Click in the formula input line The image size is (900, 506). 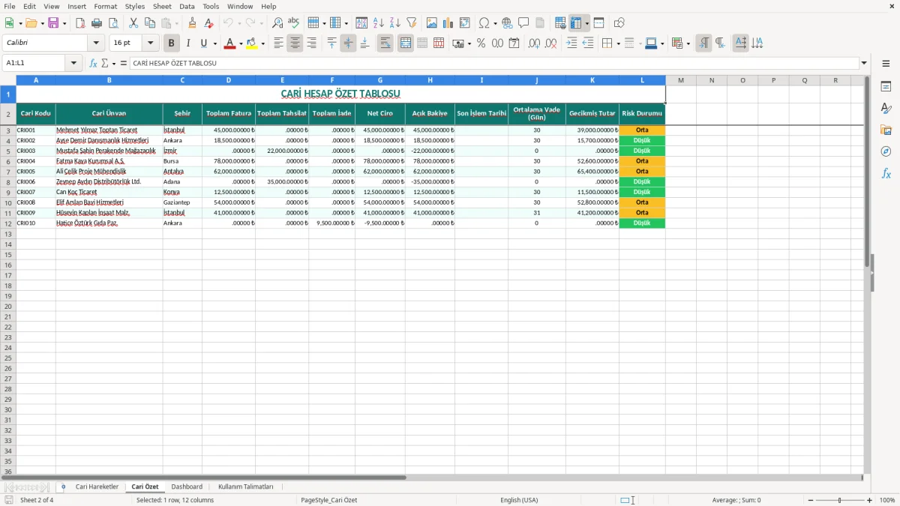(493, 64)
